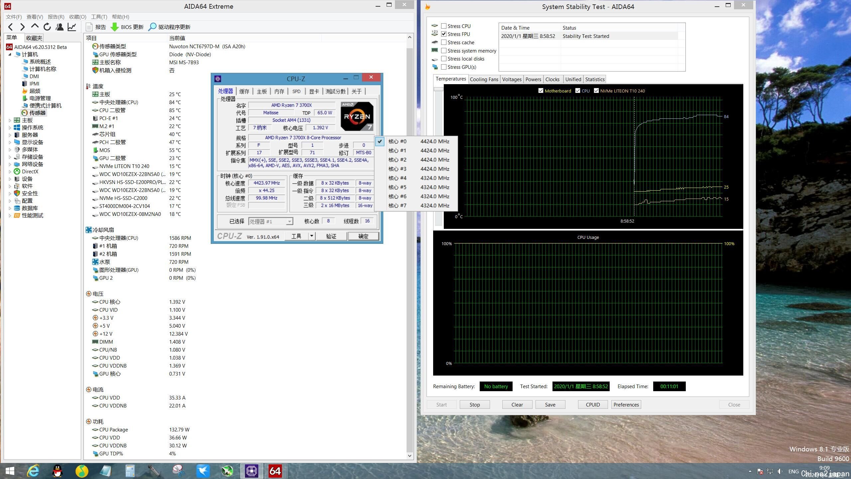Screen dimensions: 851x479
Task: Click the Forward arrow in AIDA64 toolbar
Action: tap(22, 27)
